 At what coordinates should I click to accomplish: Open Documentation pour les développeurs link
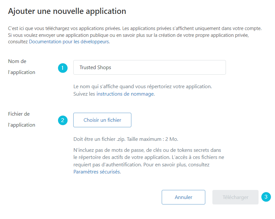[69, 42]
